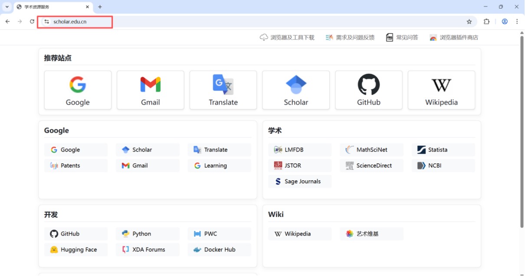Open the Chrome three-dot menu

coord(517,22)
